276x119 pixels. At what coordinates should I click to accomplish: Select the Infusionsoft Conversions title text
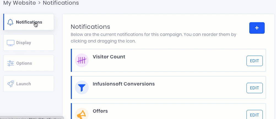(124, 84)
